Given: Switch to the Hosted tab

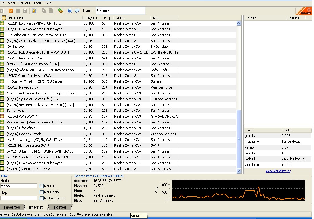Looking at the screenshot, I should (60, 207).
